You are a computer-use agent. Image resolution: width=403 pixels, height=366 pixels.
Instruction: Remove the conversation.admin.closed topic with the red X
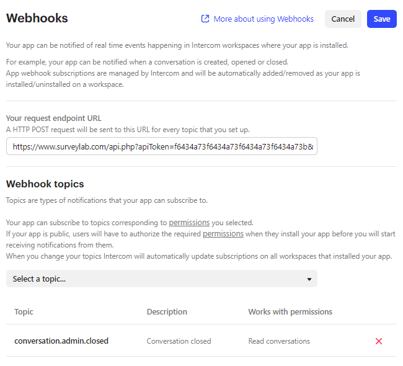[x=379, y=341]
